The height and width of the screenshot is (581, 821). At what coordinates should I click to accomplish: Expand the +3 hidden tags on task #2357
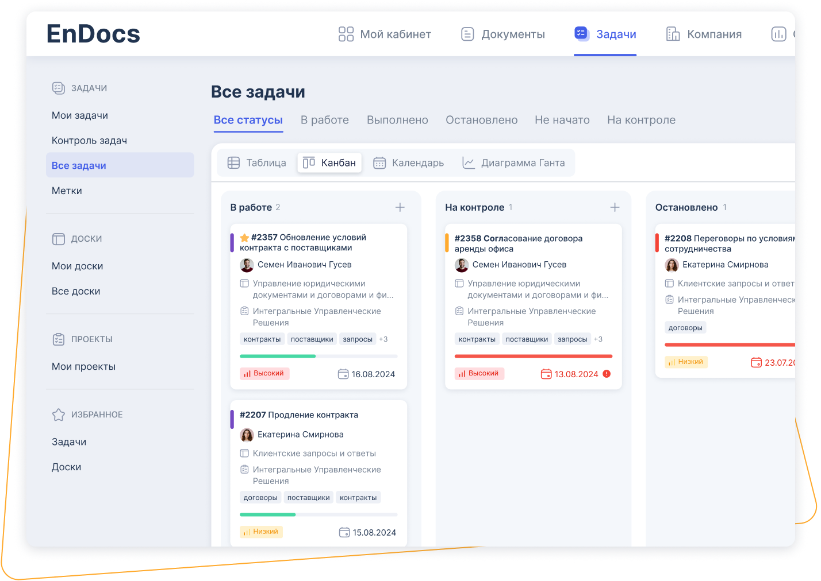383,339
